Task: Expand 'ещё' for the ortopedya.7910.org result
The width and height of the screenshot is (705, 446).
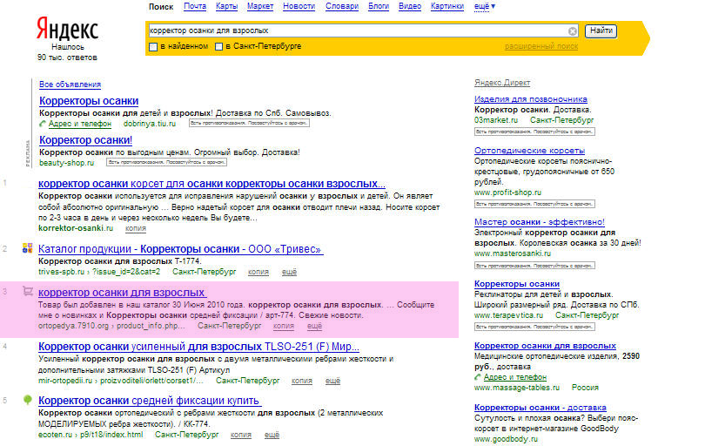Action: click(x=314, y=326)
